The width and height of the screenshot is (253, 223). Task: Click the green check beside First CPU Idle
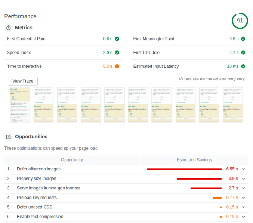coord(243,53)
